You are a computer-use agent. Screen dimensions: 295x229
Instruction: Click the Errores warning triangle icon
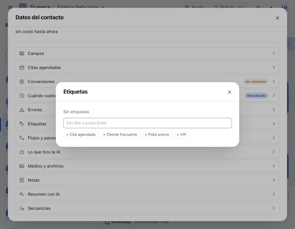coord(22,110)
